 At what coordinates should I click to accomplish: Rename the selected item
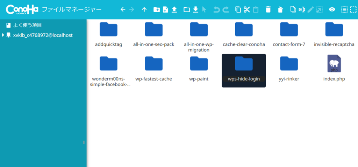tap(302, 9)
